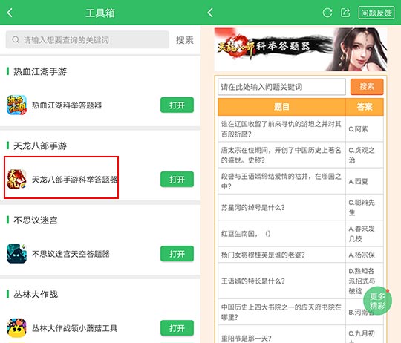Tap 搜索 next to toolbox search field
This screenshot has height=343, width=401.
click(185, 40)
